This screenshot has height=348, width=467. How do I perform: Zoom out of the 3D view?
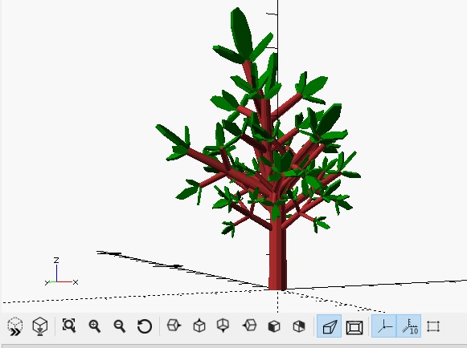(x=120, y=326)
